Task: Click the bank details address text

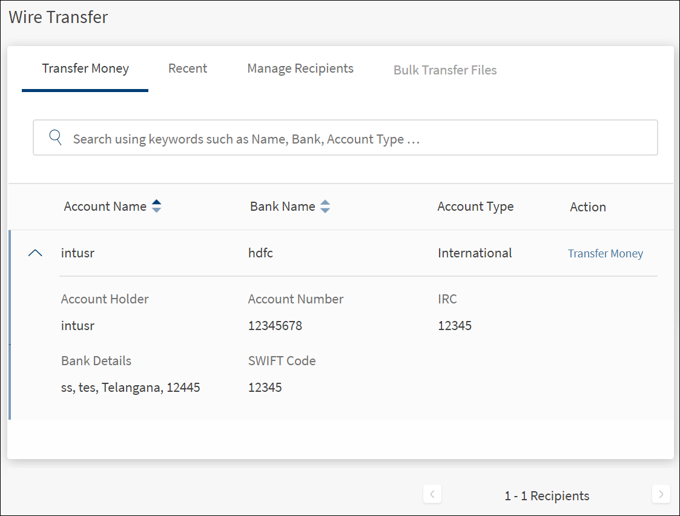Action: (130, 388)
